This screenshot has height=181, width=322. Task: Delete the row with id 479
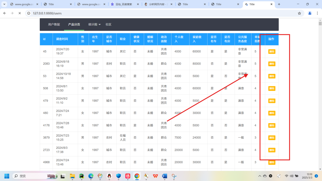(x=272, y=101)
